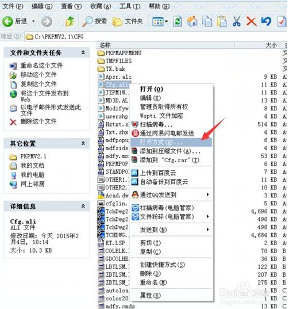Choose 打开方式(H)... in context menu

point(171,142)
